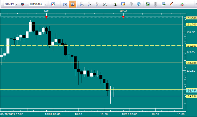Image resolution: width=197 pixels, height=117 pixels.
Task: Open the 60 Minutes period dropdown
Action: pos(46,4)
